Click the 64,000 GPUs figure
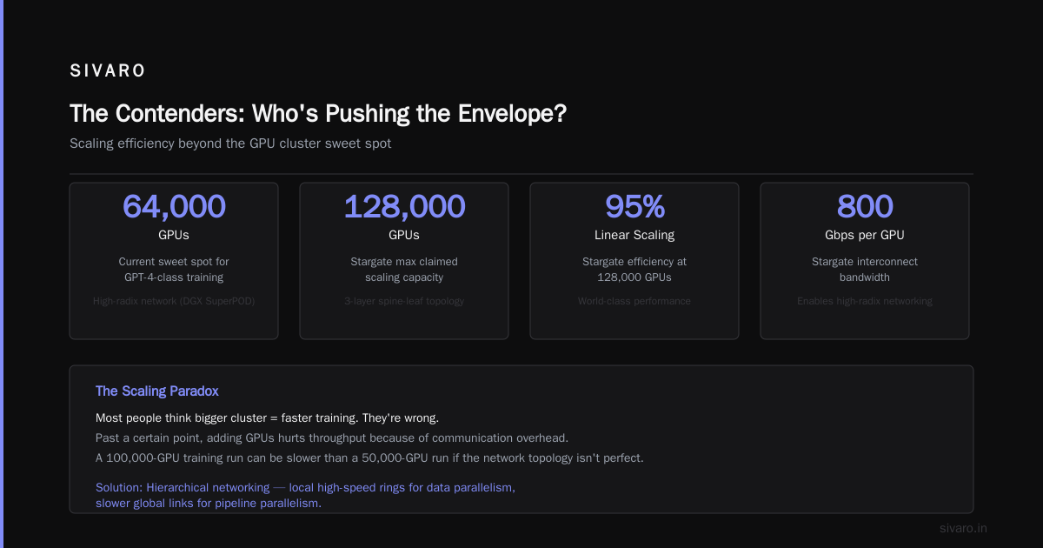 tap(174, 206)
